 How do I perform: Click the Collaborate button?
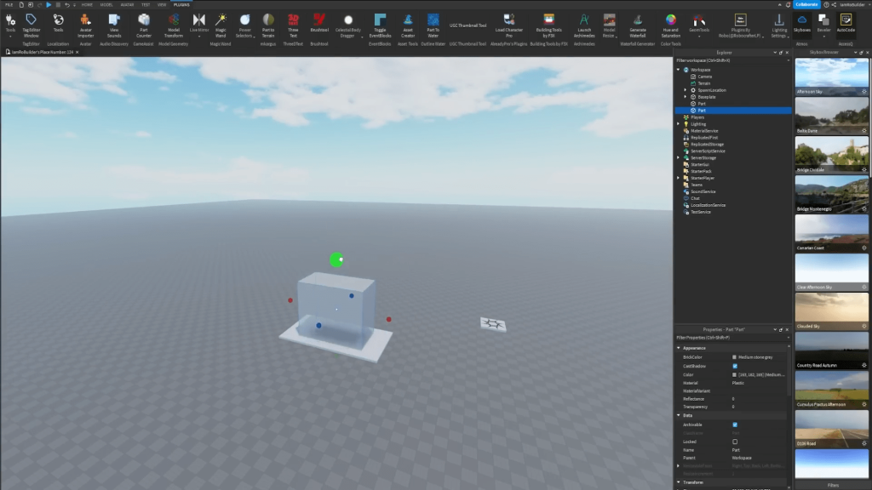click(x=806, y=4)
